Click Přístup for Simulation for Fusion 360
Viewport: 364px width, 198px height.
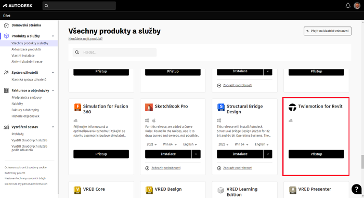(x=101, y=154)
